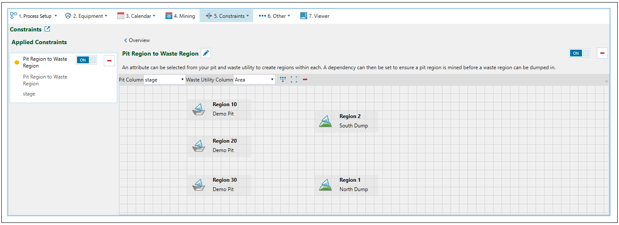The image size is (619, 225).
Task: Select the Region 10 Demo Pit node icon
Action: (x=198, y=109)
